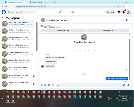Click the Find friends button

[x=110, y=12]
